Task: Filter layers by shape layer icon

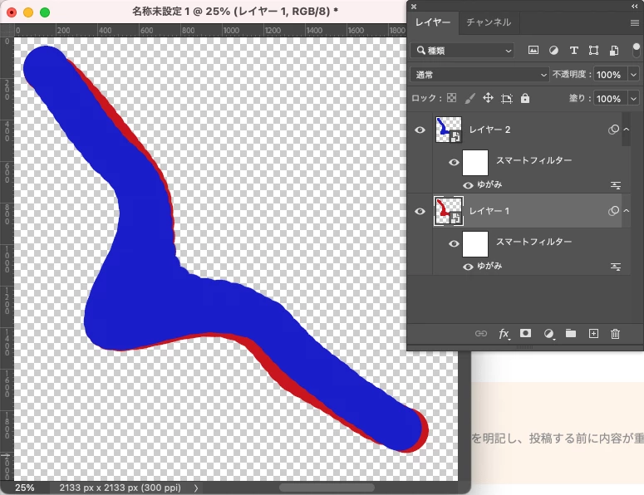Action: (593, 50)
